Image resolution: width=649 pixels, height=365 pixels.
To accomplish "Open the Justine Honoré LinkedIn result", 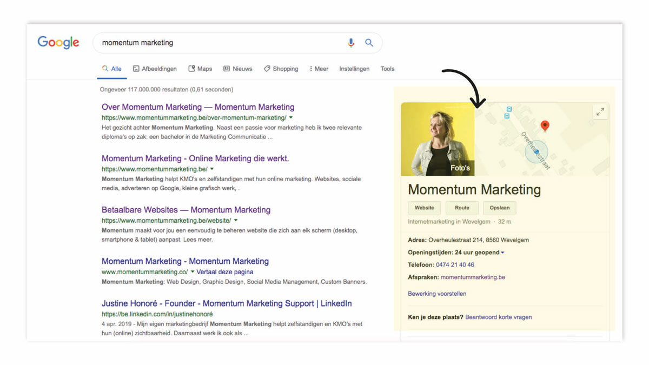I will pos(227,303).
